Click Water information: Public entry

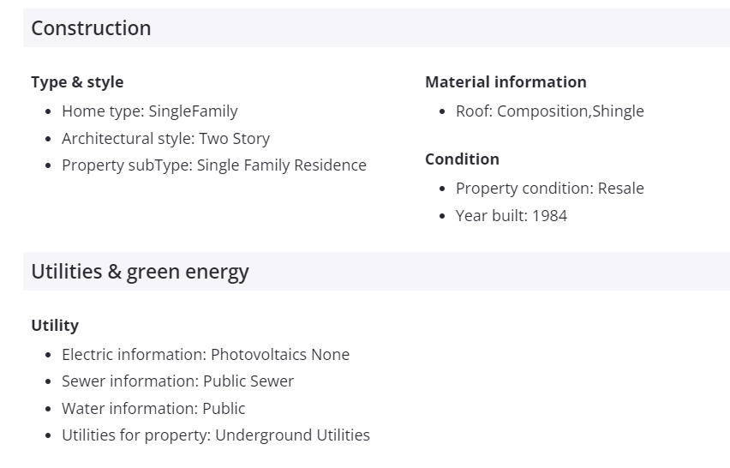coord(153,409)
